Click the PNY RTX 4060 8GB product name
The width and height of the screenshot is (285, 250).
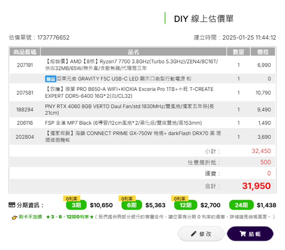tap(130, 109)
